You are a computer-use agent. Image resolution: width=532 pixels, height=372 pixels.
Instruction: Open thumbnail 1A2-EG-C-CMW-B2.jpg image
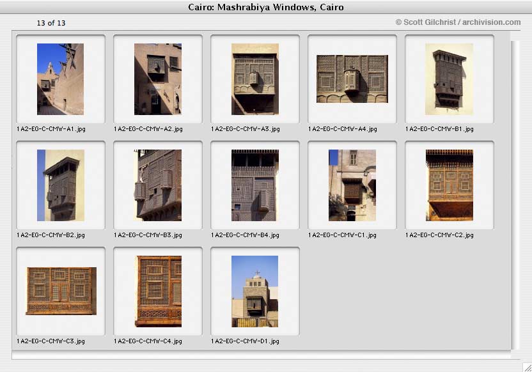(x=61, y=185)
